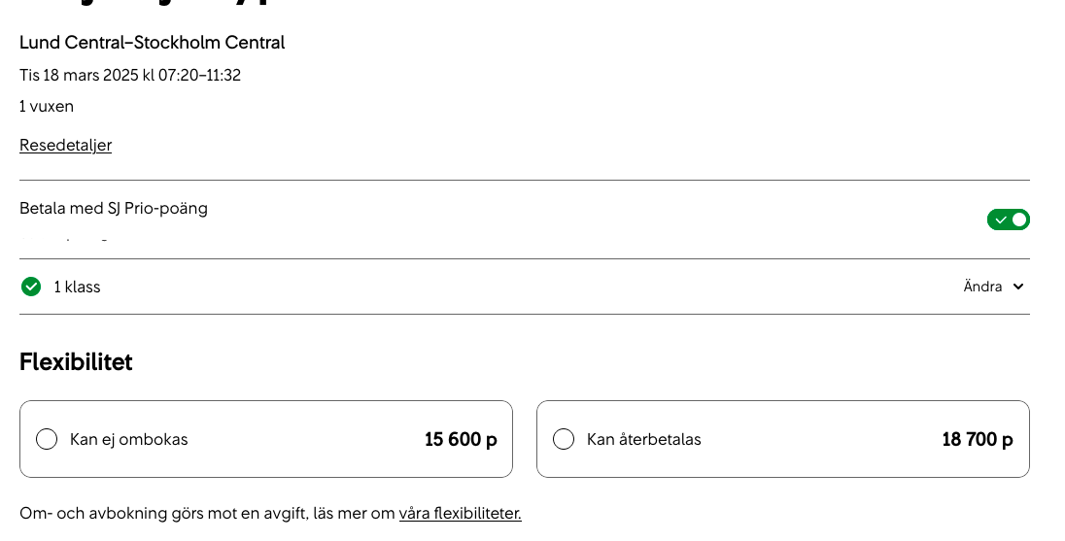This screenshot has width=1065, height=541.
Task: Click the Lund Central–Stockholm Central route title
Action: 152,43
